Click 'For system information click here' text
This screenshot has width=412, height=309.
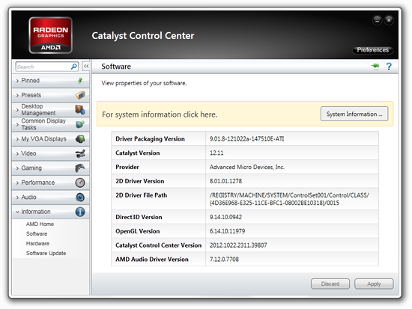[x=160, y=114]
